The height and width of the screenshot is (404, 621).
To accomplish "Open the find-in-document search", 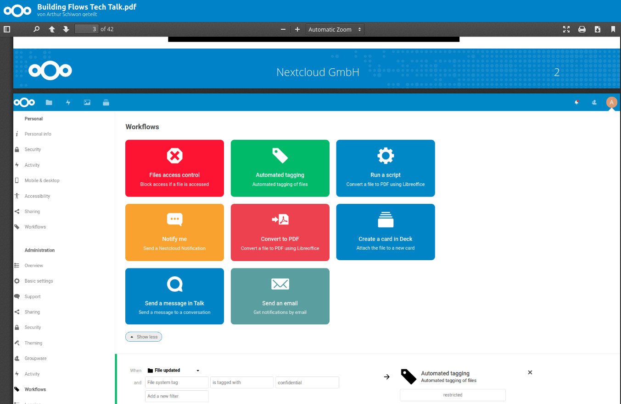I will 37,29.
